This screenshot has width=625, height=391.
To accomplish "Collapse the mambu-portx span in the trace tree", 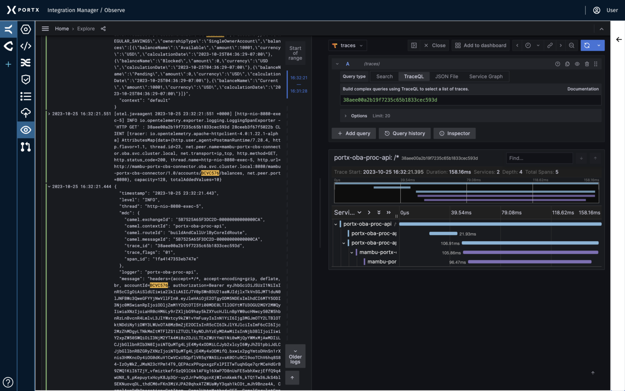I will (x=352, y=252).
